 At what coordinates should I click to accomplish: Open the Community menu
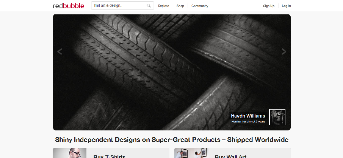pyautogui.click(x=200, y=6)
